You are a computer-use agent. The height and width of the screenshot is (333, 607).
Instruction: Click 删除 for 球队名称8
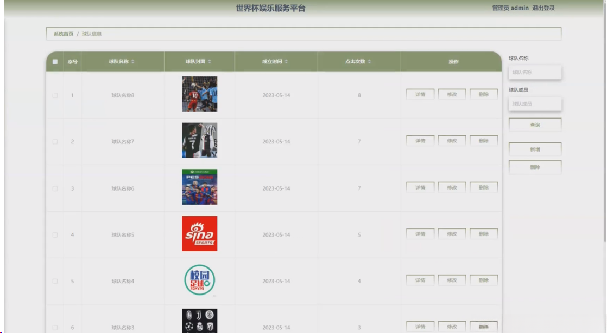[484, 94]
